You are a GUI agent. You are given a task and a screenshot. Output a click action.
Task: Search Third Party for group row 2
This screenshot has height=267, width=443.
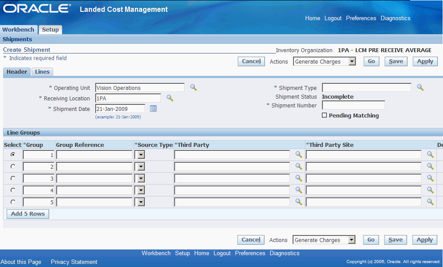pos(299,167)
